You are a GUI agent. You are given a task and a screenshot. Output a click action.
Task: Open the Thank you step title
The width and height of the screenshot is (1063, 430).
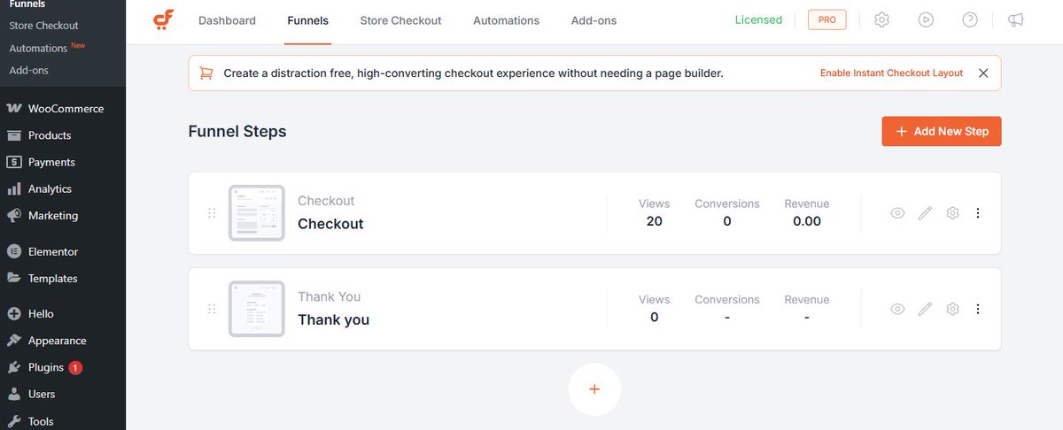[333, 319]
